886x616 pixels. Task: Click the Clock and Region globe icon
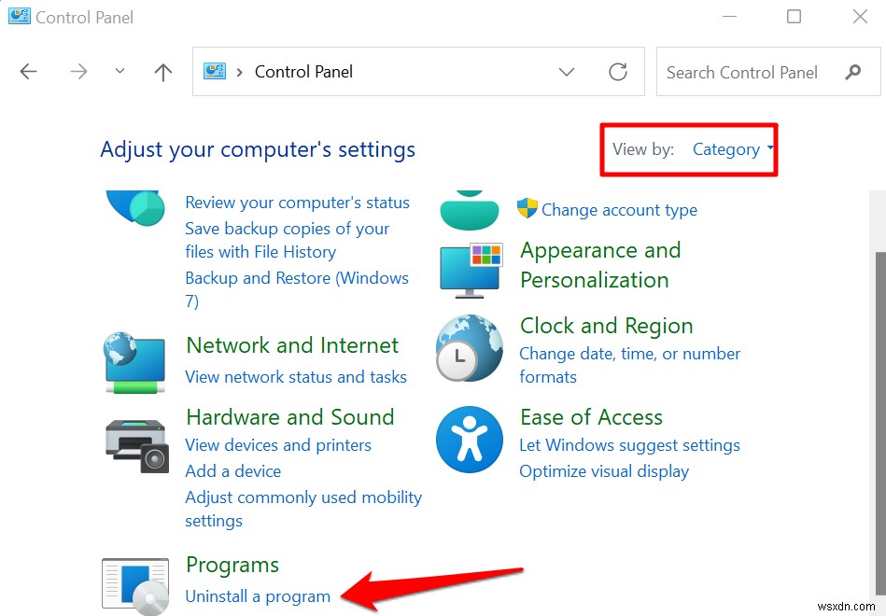click(470, 348)
